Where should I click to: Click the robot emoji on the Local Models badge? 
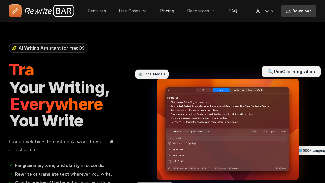click(x=141, y=74)
